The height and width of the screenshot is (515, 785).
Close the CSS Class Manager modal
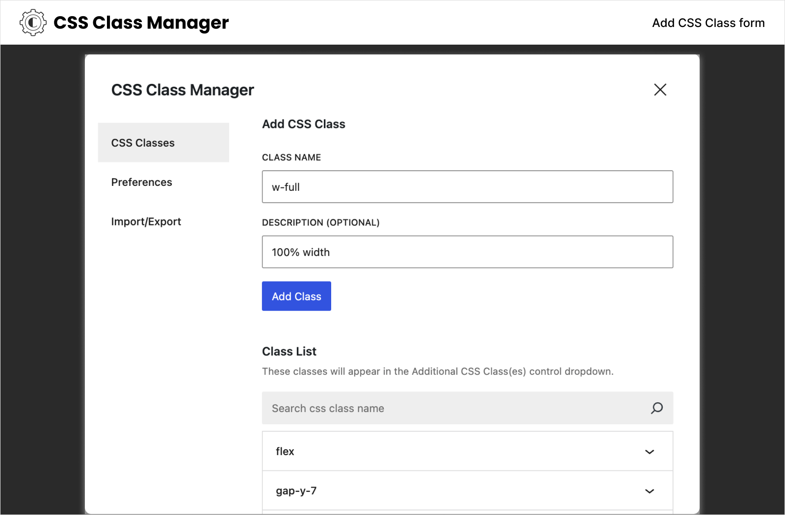point(660,89)
